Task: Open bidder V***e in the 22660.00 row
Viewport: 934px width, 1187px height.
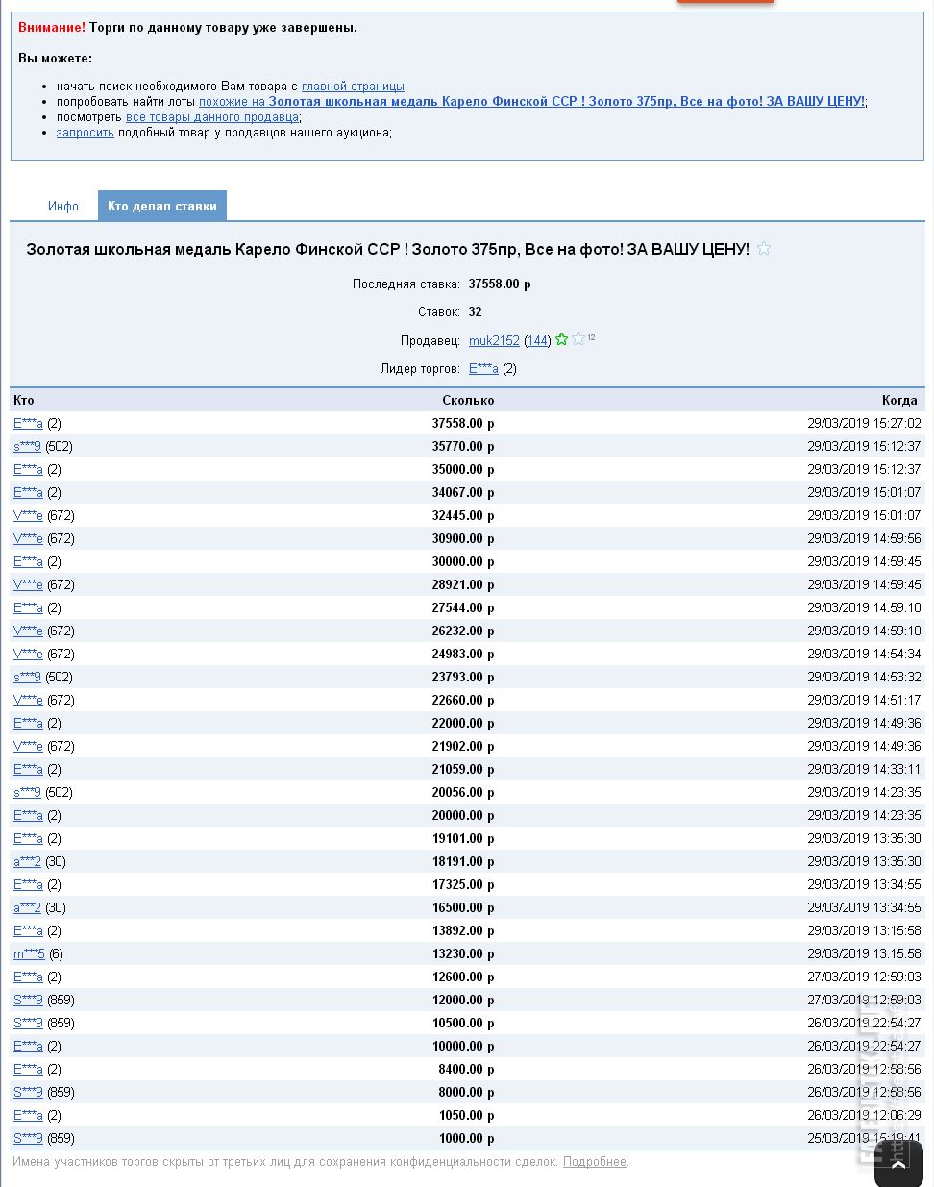Action: click(x=28, y=701)
